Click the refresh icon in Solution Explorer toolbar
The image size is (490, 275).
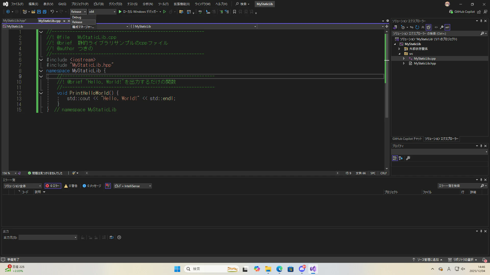click(x=417, y=27)
